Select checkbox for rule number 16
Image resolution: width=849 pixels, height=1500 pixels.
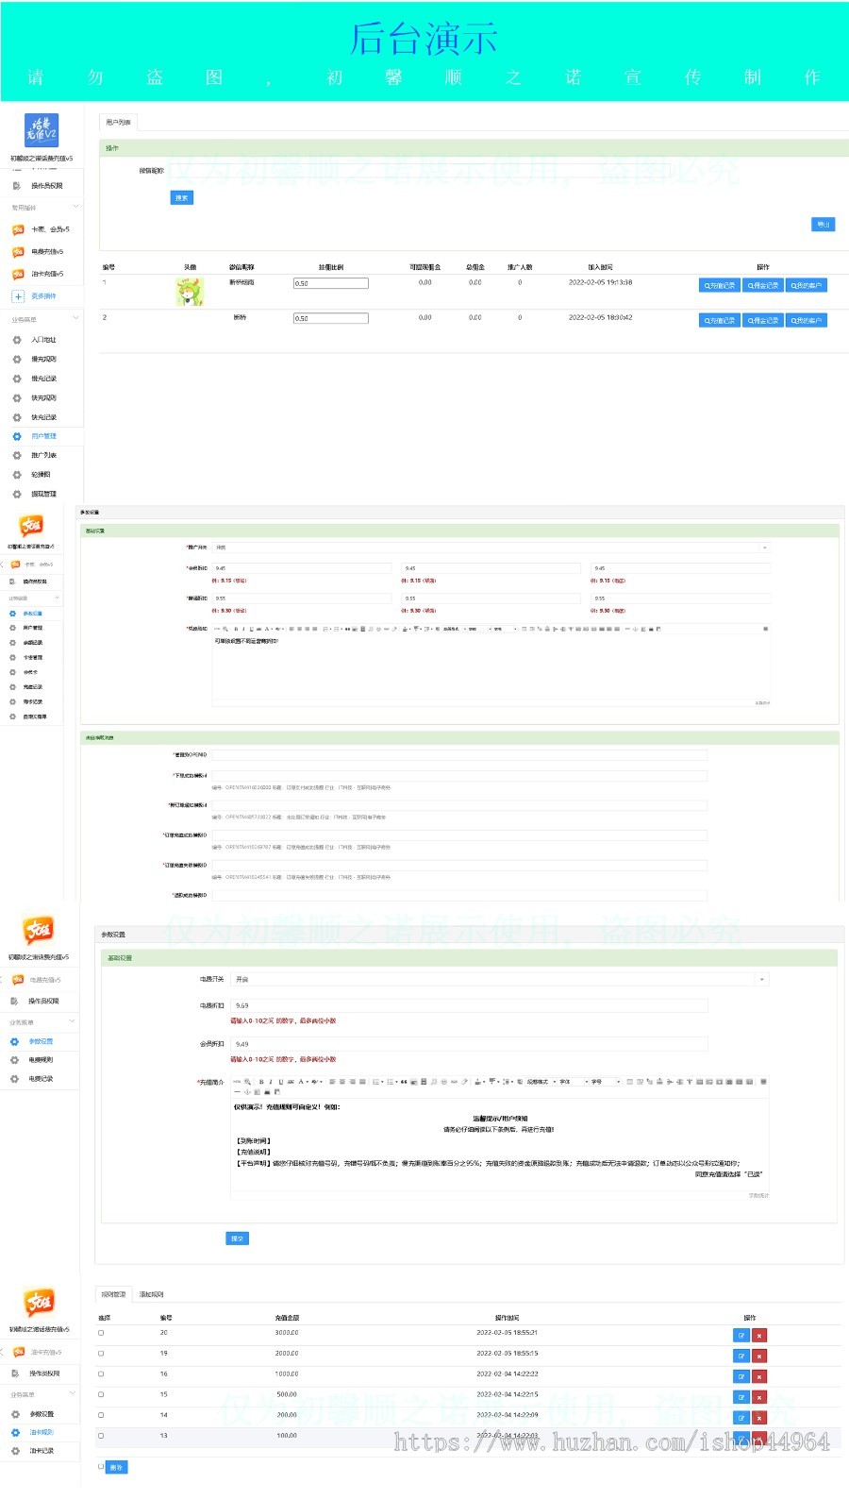(x=101, y=1374)
